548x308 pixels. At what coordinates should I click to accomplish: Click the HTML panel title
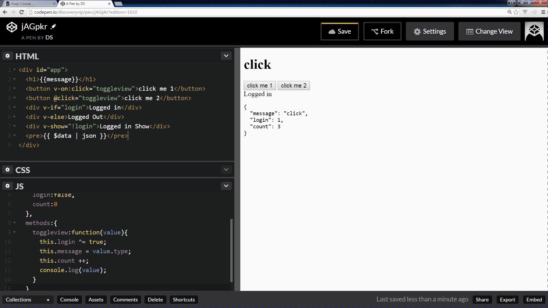tap(27, 56)
